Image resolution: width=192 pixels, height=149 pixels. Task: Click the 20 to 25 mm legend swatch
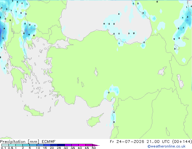54,145
